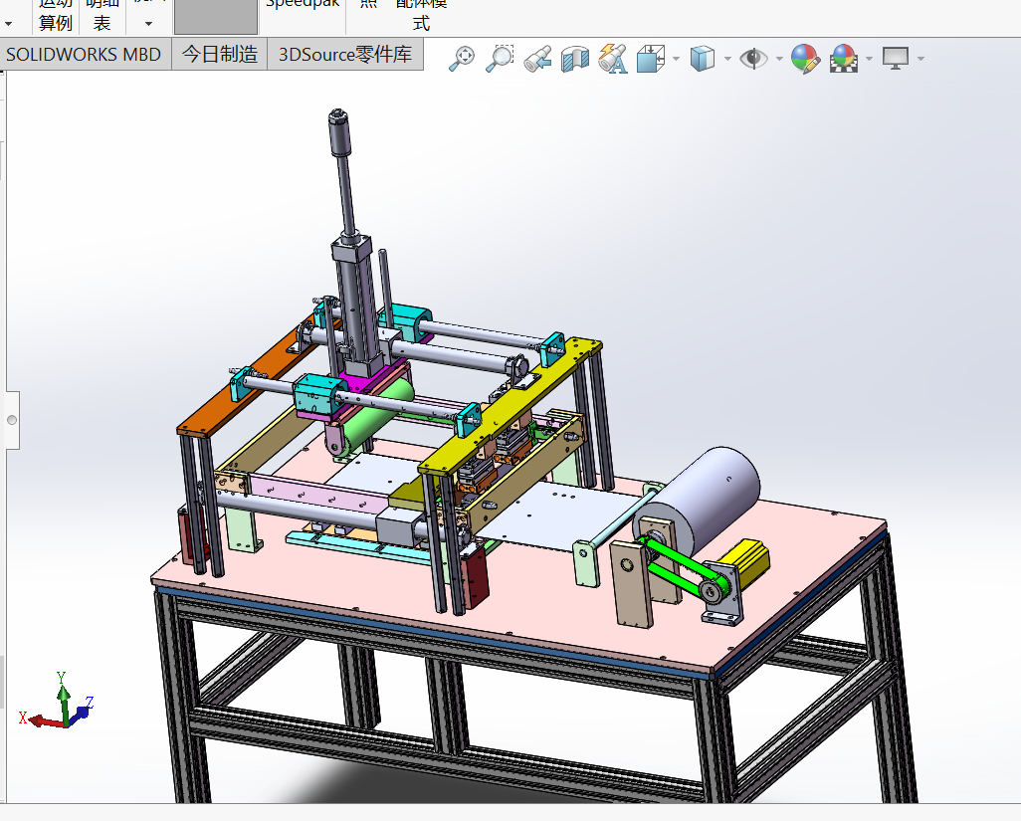Open the SOLIDWORKS MBD tab
This screenshot has width=1021, height=821.
coord(86,54)
